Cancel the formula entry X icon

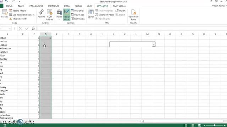point(20,29)
